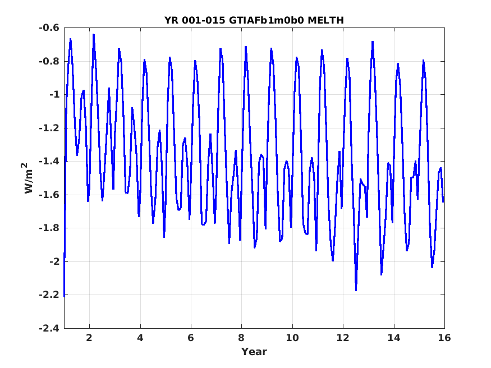Select the x-axis tick label '14'

[x=393, y=338]
